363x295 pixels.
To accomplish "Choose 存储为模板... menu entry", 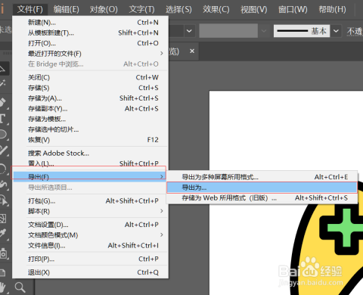I will click(x=90, y=119).
